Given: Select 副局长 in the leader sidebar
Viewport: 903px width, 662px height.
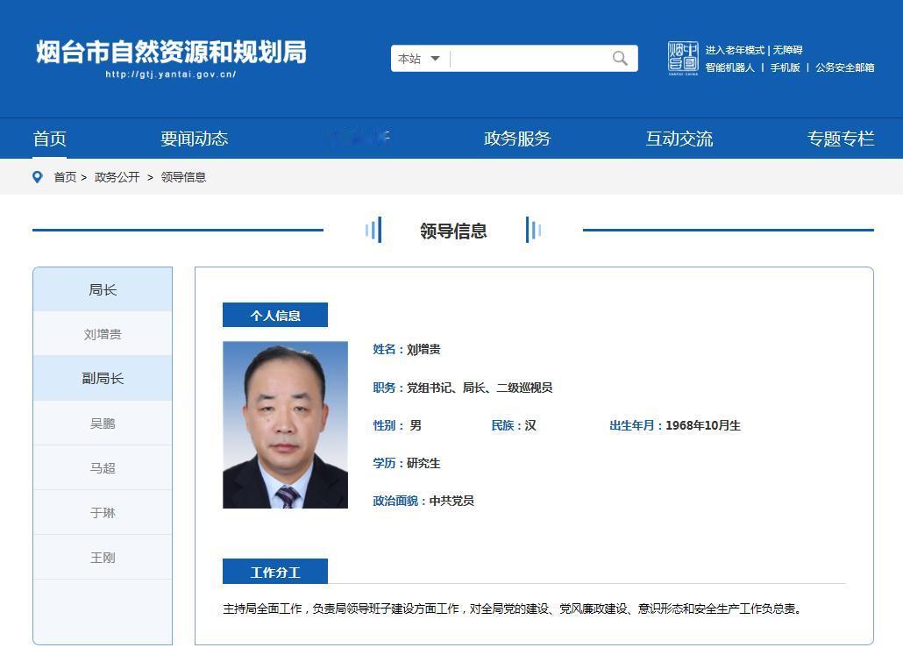Looking at the screenshot, I should [x=102, y=378].
